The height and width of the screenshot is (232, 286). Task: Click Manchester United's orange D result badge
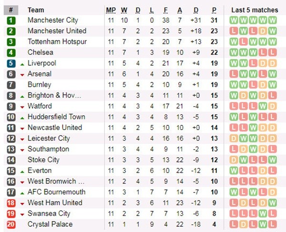(263, 31)
